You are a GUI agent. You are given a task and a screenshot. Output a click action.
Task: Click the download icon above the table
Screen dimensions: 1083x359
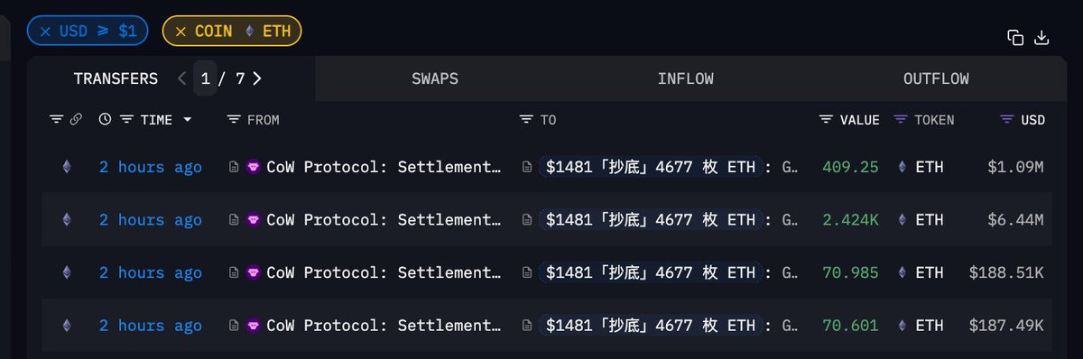click(1041, 37)
